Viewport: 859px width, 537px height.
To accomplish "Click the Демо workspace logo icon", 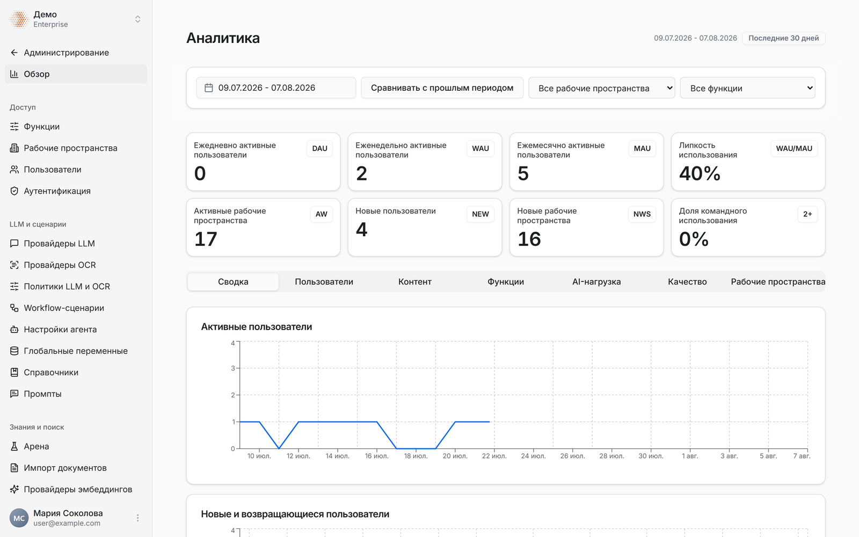I will click(x=19, y=19).
